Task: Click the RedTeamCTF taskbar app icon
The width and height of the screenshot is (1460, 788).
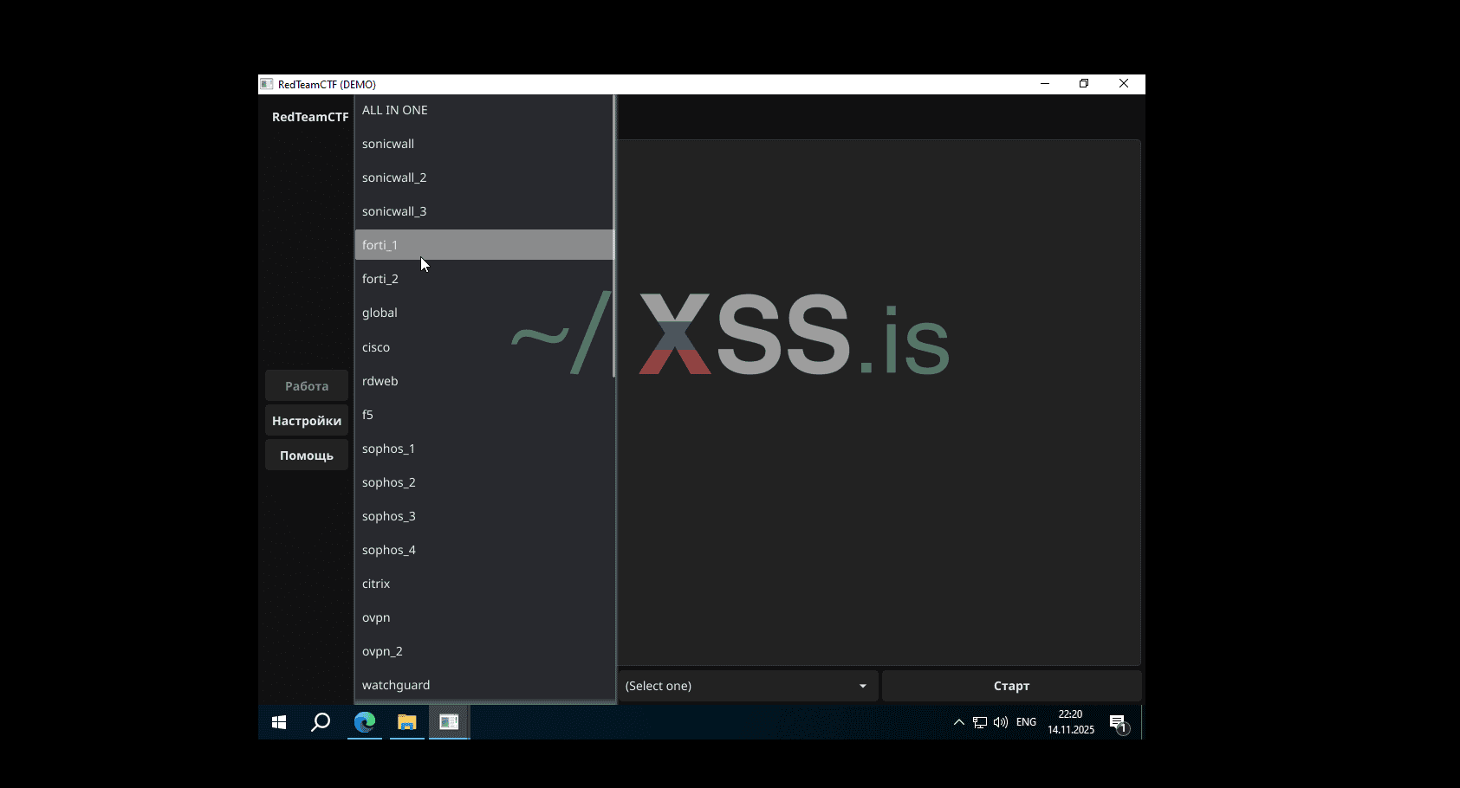Action: (x=449, y=722)
